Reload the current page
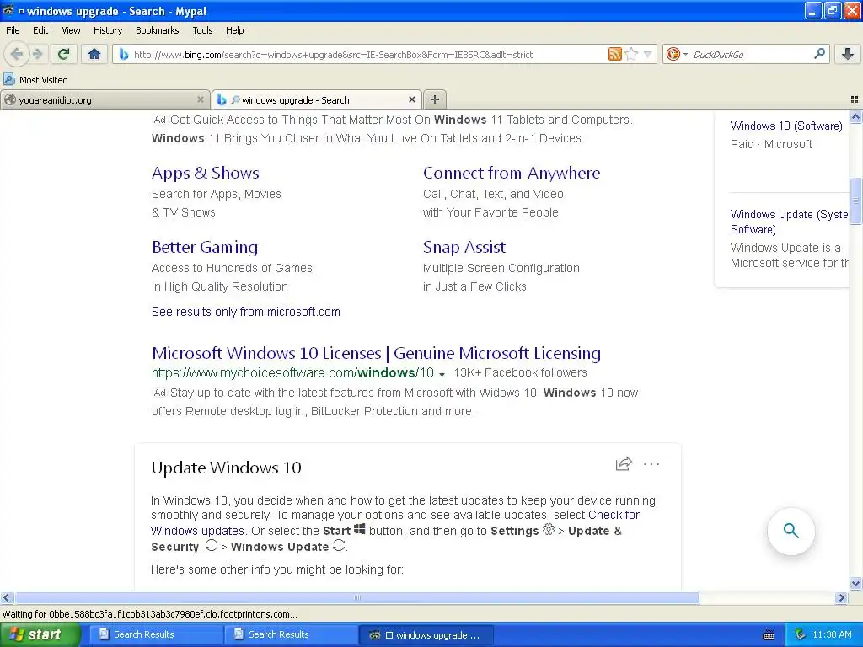863x647 pixels. pyautogui.click(x=64, y=54)
